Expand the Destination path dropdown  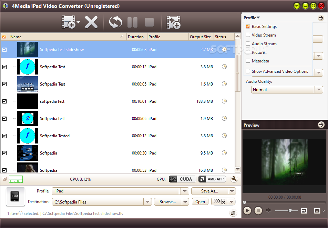148,202
